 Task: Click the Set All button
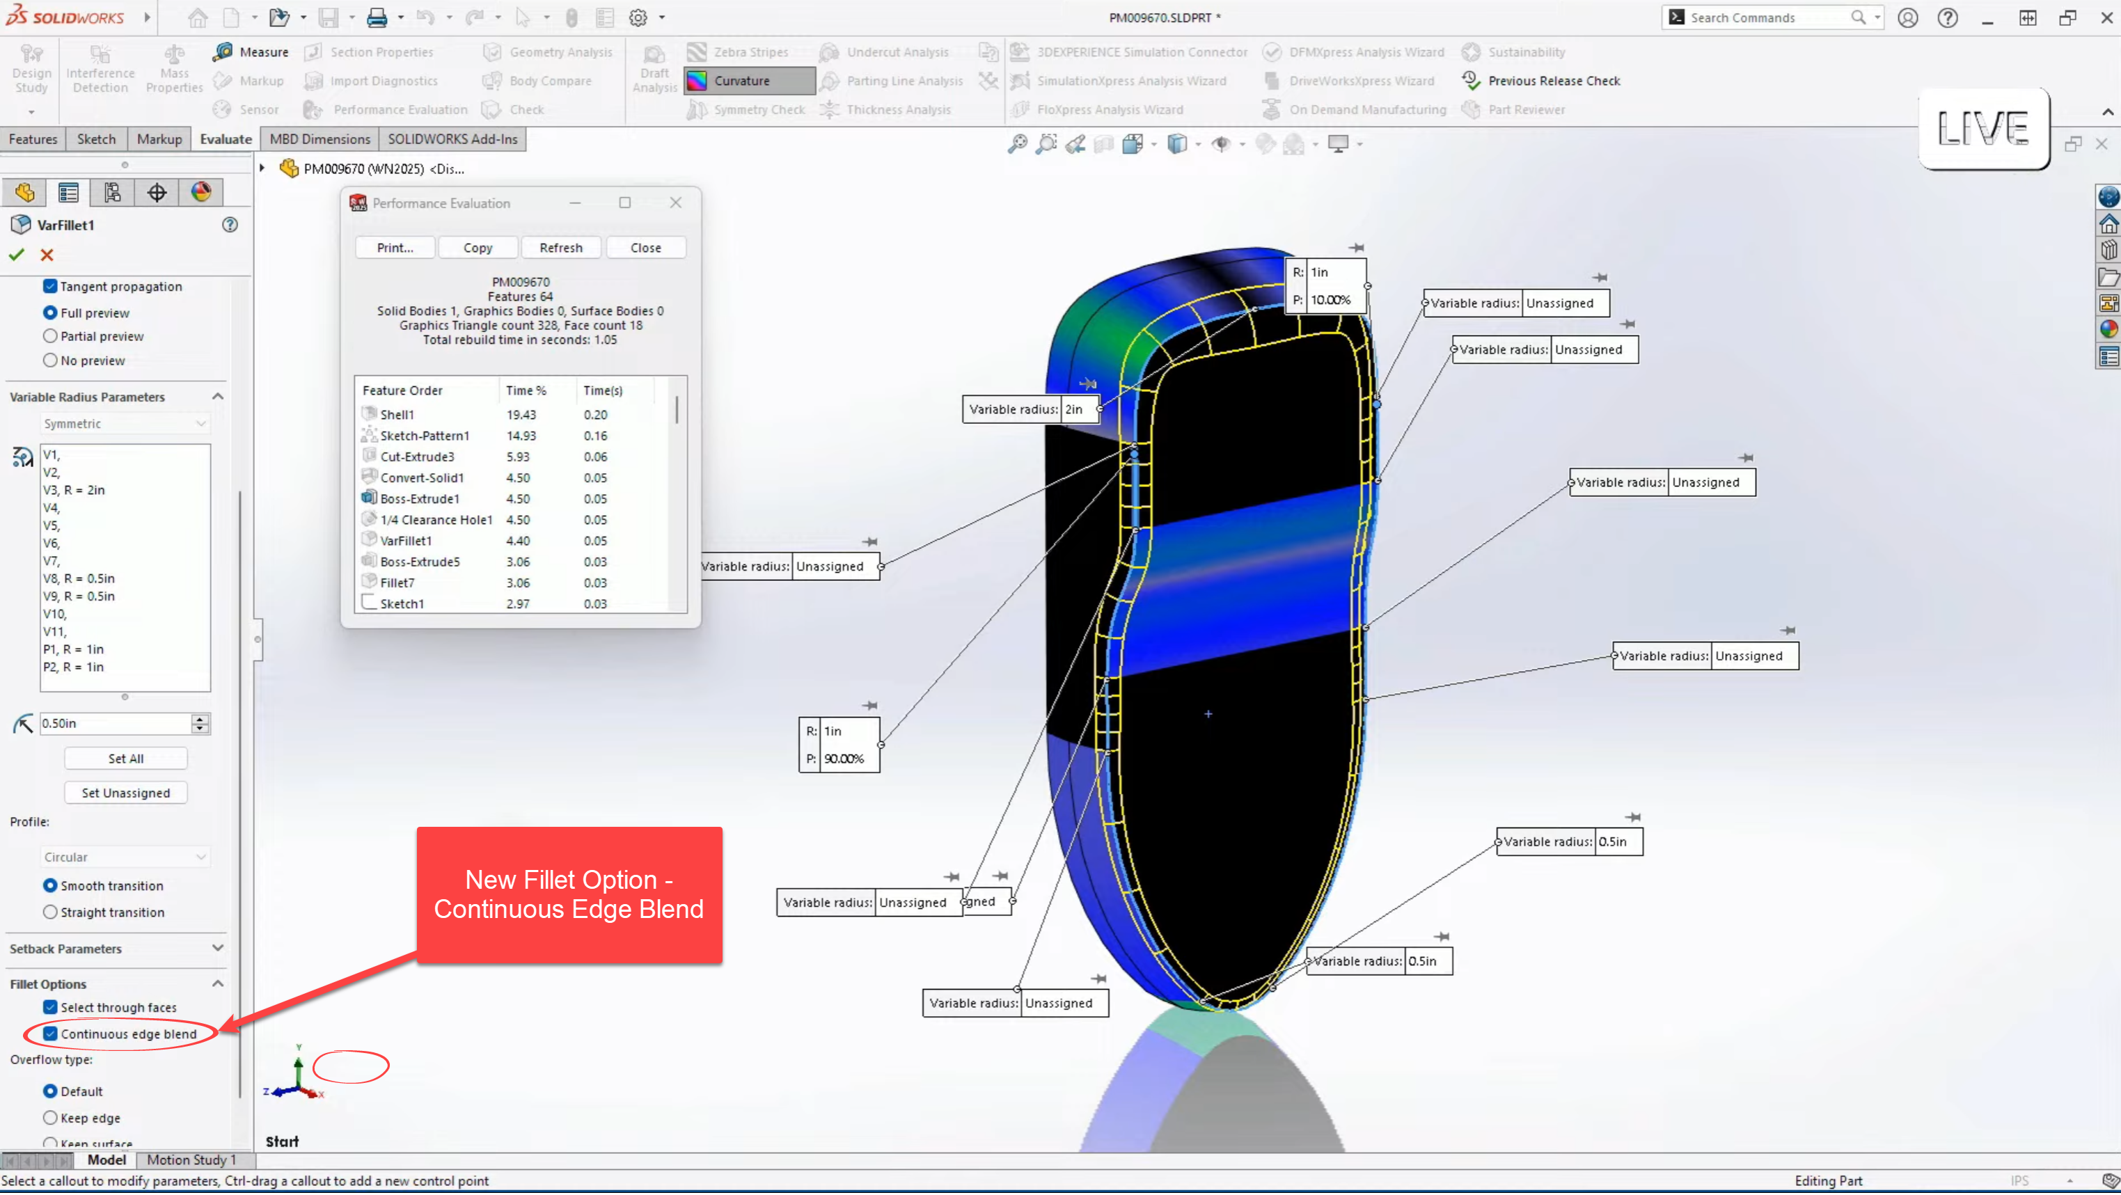[x=125, y=759]
